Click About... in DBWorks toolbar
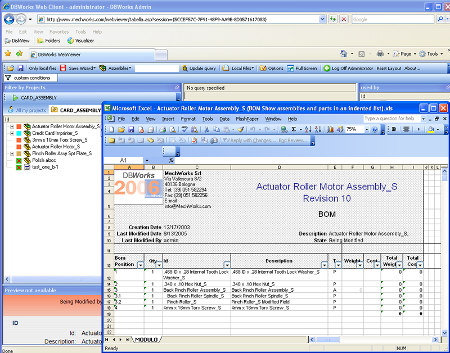Screen dimensions: 450x353 pyautogui.click(x=412, y=68)
